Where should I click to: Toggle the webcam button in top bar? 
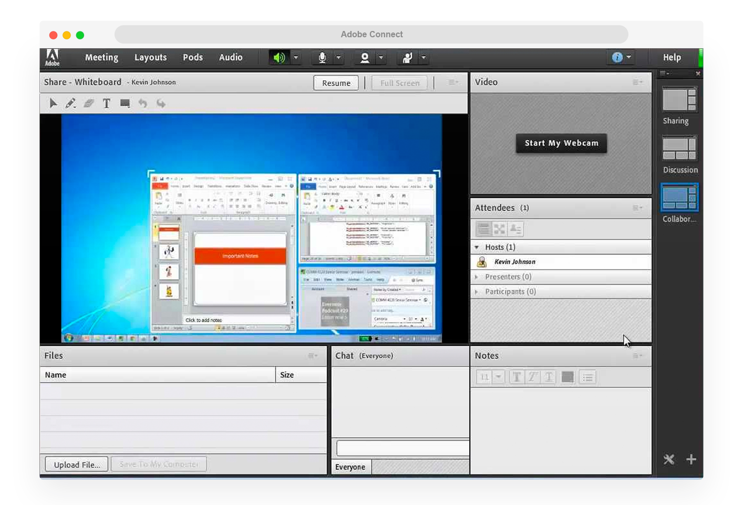coord(365,58)
